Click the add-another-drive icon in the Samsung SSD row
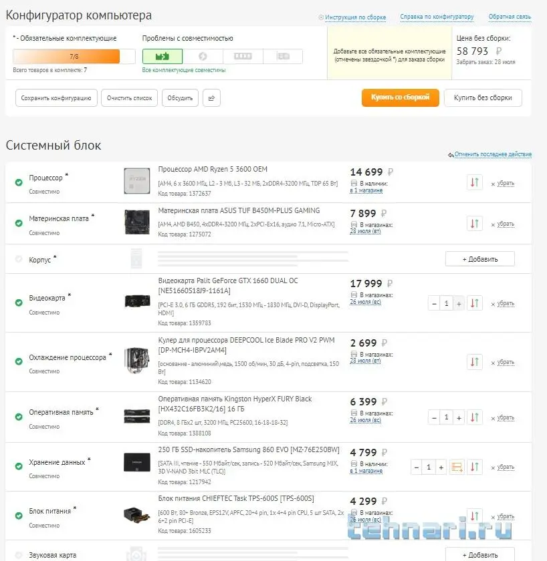 click(x=457, y=467)
